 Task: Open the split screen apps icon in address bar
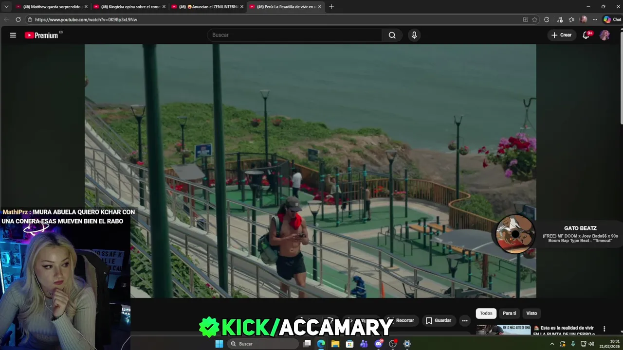525,19
